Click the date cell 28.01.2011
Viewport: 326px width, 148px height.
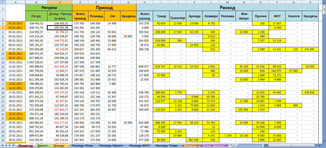[16, 140]
